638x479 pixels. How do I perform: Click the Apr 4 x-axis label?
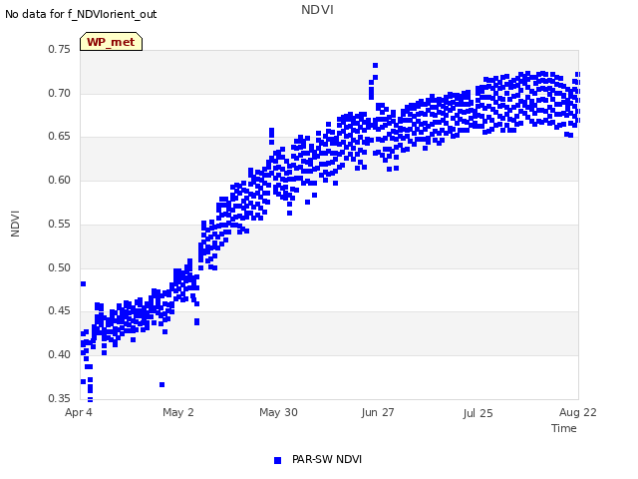(x=79, y=412)
